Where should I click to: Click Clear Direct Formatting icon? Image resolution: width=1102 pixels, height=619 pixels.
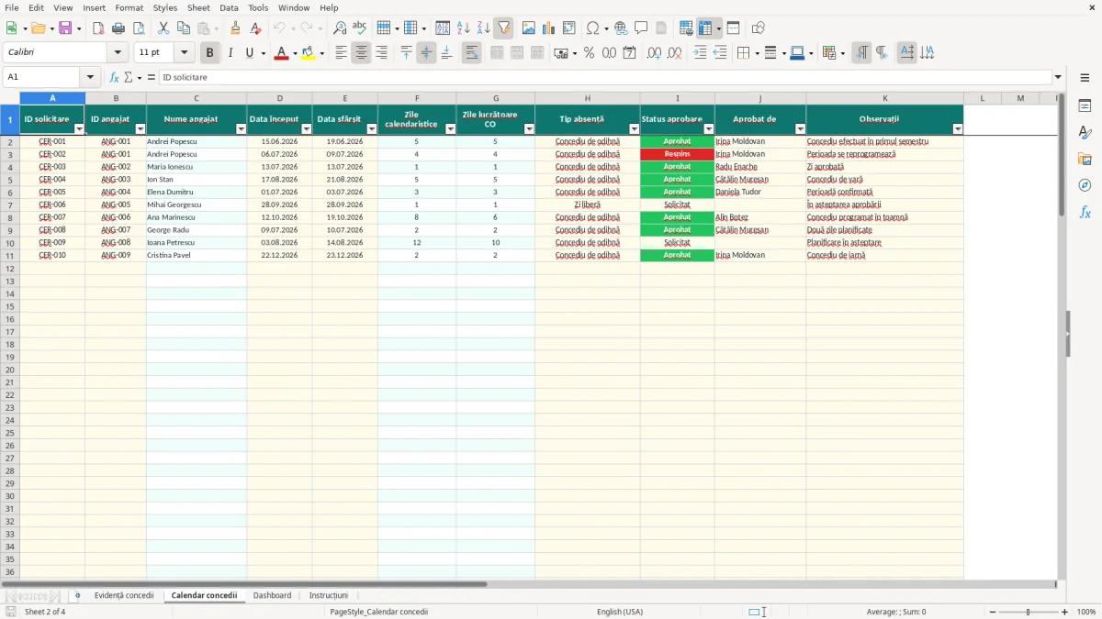256,28
